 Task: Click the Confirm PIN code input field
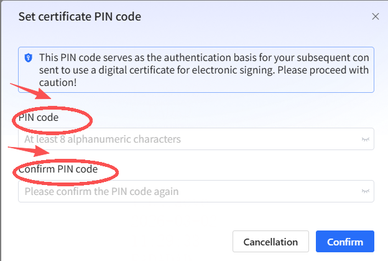coord(187,191)
